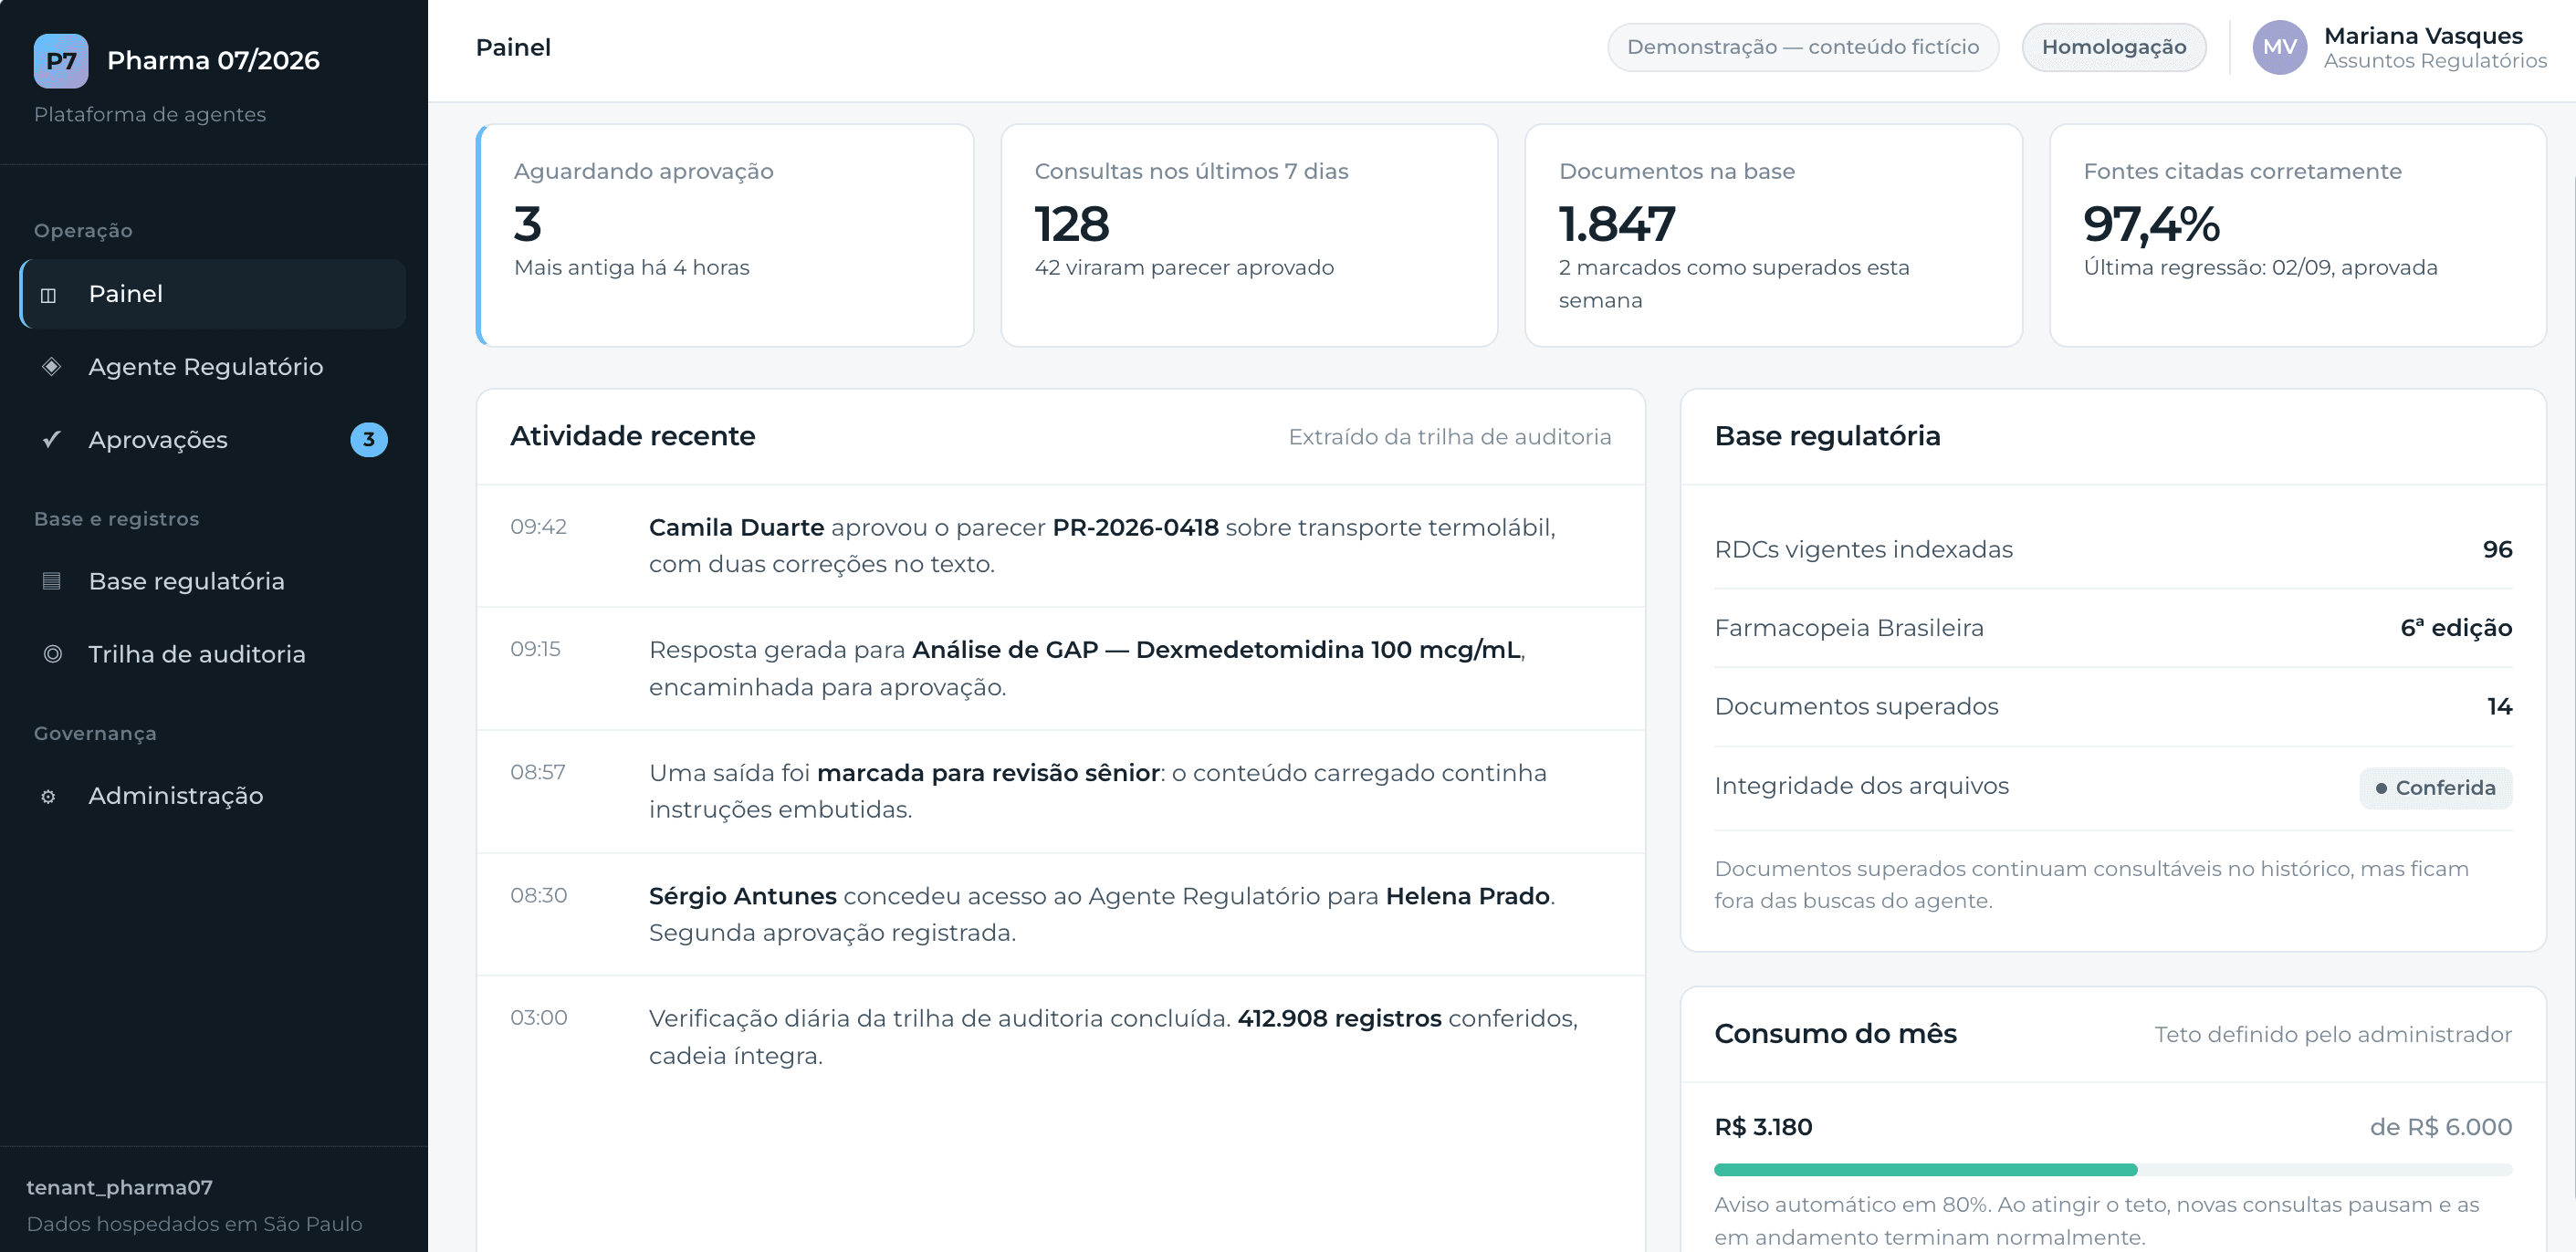Click the RDCs vigentes indexadas row
The image size is (2576, 1252).
coord(2113,549)
